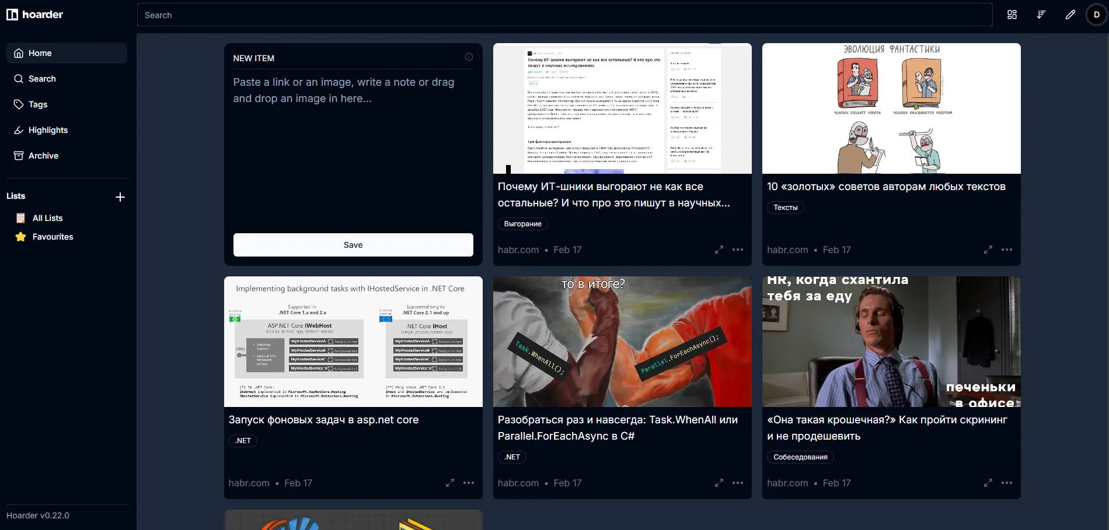This screenshot has height=530, width=1109.
Task: Expand the burnout article bookmark card
Action: click(x=719, y=250)
